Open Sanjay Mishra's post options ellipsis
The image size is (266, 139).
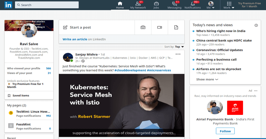pos(178,54)
